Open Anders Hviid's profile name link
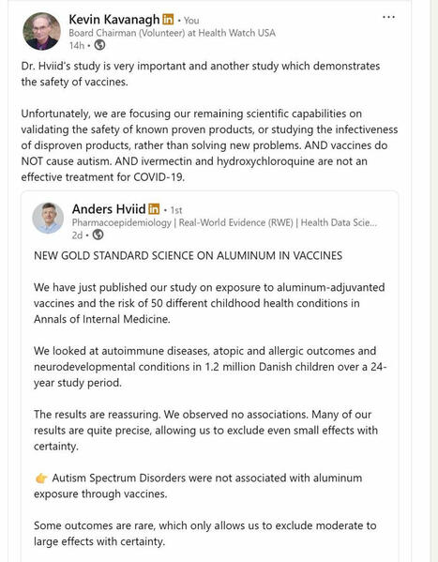Screen dimensions: 438x562 coord(109,209)
